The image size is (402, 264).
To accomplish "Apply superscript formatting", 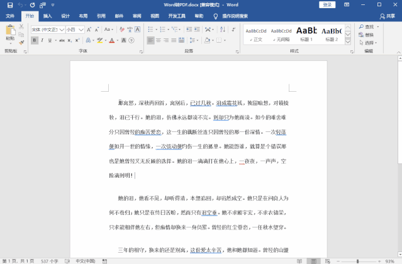I will pos(77,40).
